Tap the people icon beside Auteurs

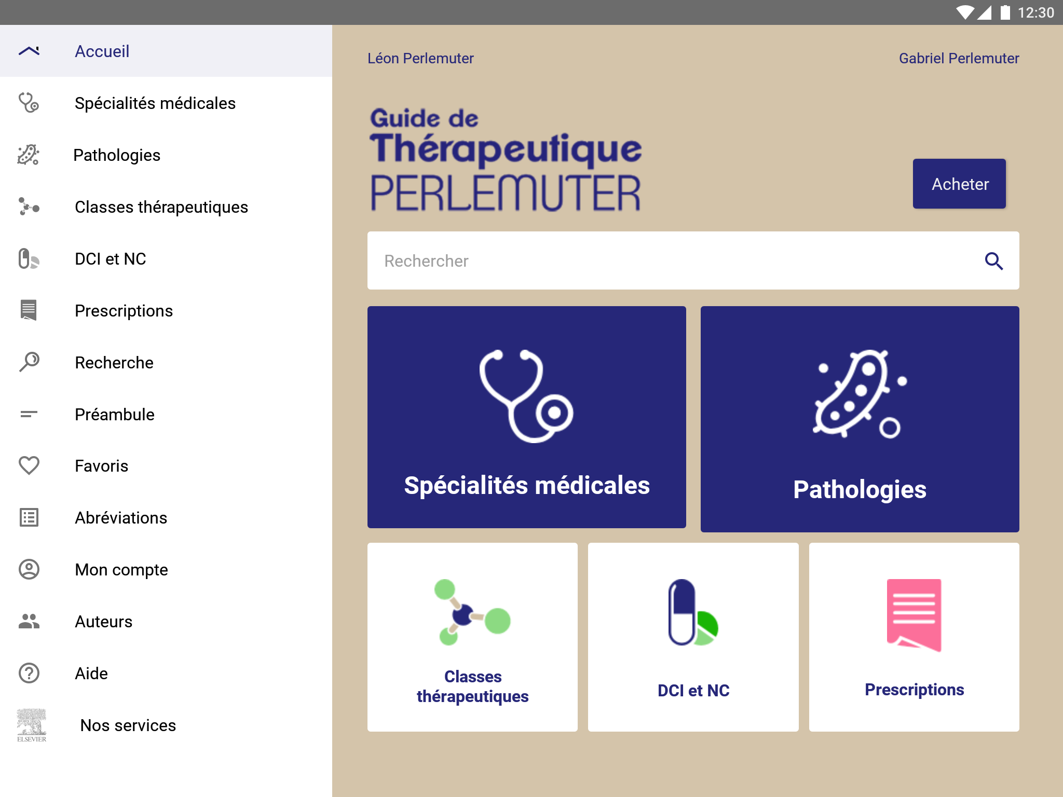(29, 621)
